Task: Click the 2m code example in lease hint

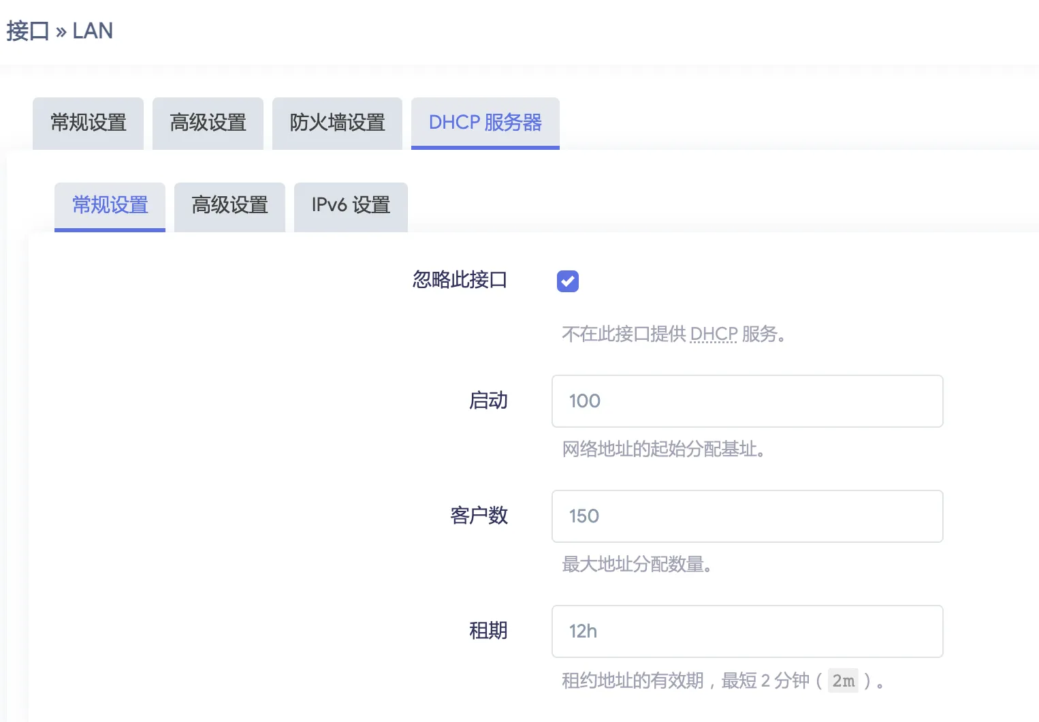Action: pos(843,680)
